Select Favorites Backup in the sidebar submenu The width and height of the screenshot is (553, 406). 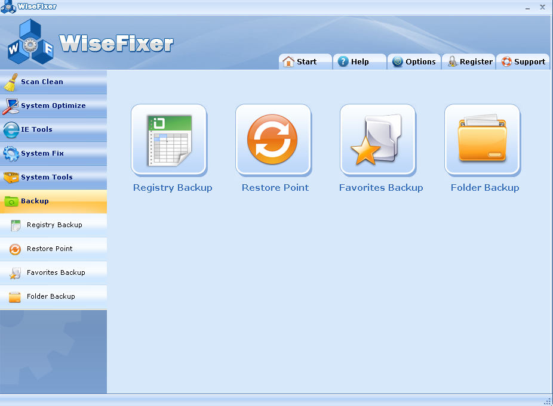pyautogui.click(x=56, y=272)
